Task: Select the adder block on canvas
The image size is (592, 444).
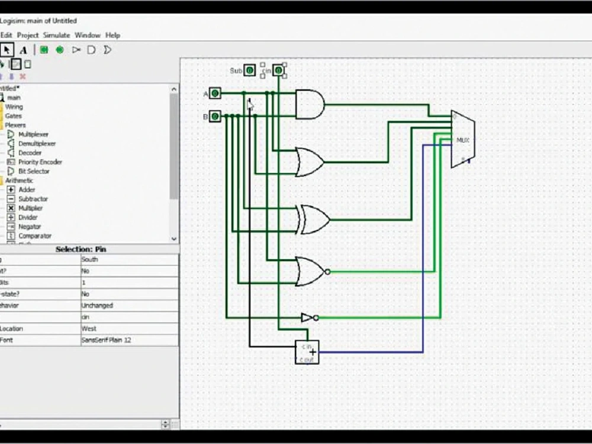Action: 307,352
